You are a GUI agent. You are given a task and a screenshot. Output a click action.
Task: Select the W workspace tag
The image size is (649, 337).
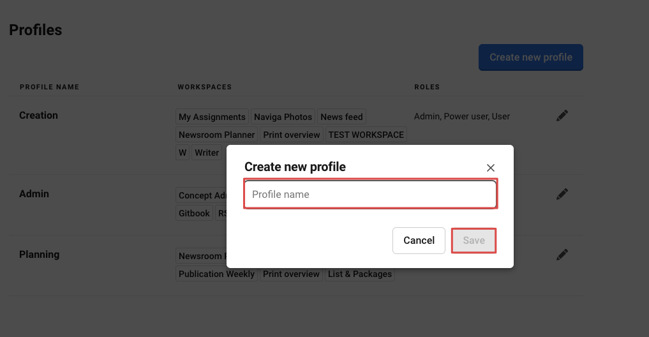[183, 153]
